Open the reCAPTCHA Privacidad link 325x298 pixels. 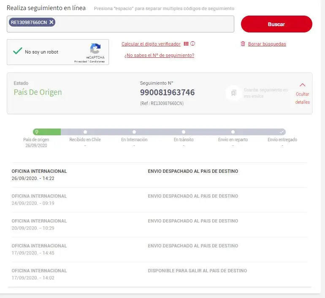coord(81,62)
